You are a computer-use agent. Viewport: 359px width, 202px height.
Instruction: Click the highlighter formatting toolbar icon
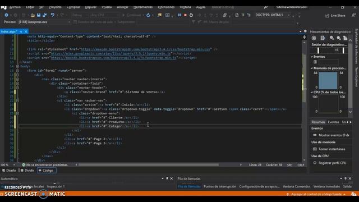point(225,15)
